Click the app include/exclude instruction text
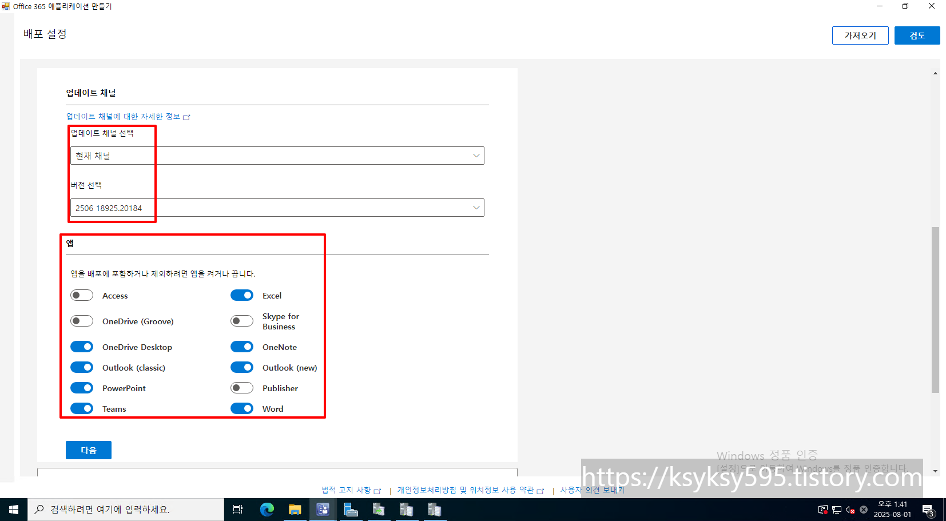This screenshot has height=521, width=946. (x=163, y=274)
